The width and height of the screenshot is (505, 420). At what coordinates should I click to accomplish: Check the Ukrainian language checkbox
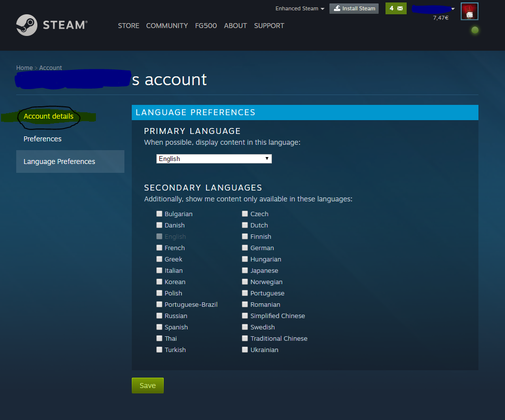(245, 350)
